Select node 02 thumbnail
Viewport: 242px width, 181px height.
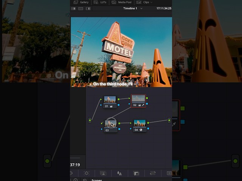138,98
